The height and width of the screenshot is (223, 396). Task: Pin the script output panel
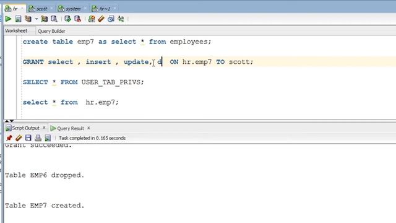pyautogui.click(x=9, y=138)
